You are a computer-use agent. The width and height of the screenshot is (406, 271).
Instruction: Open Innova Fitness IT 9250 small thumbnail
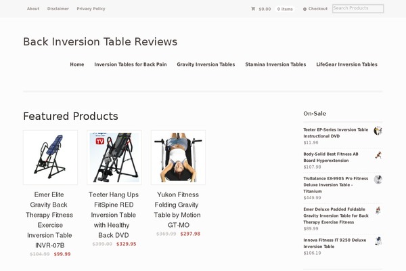[x=378, y=241]
